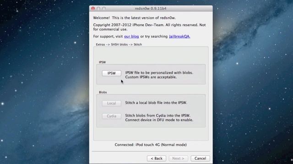Close the redsn0w window
The width and height of the screenshot is (293, 164).
tap(93, 8)
